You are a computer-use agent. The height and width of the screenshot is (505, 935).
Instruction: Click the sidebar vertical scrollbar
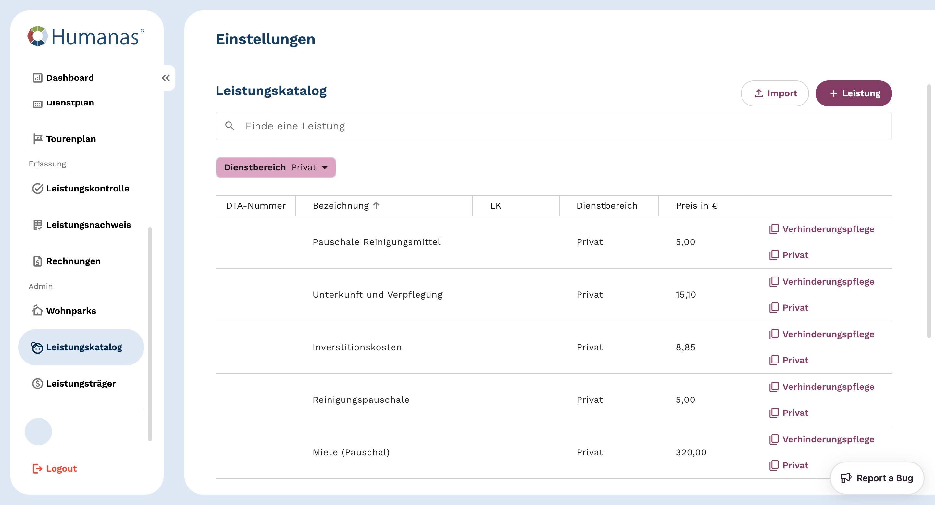point(150,334)
